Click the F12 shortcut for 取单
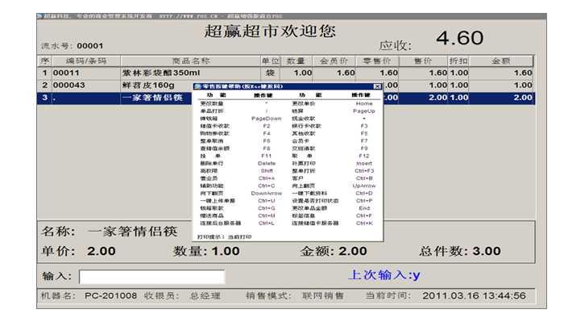The width and height of the screenshot is (564, 322). pos(364,156)
